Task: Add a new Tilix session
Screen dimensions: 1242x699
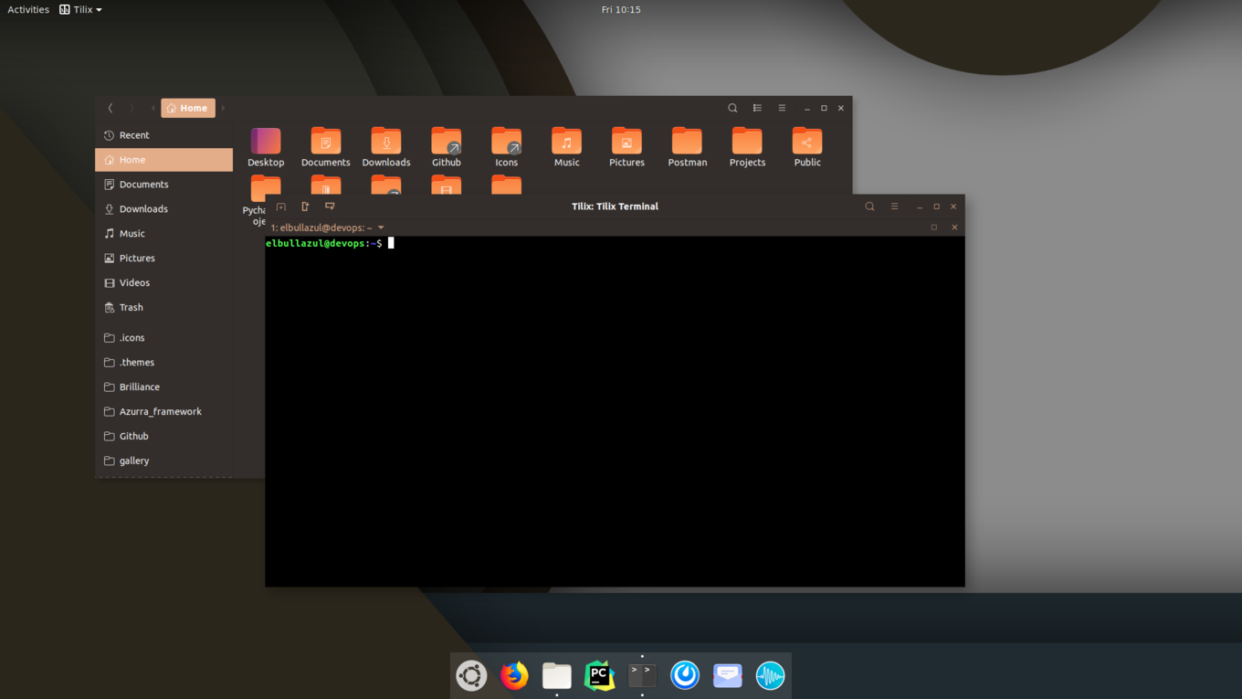Action: [281, 207]
